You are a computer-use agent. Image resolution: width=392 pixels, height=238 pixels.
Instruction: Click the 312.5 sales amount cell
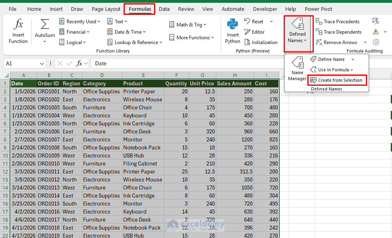coord(235,171)
